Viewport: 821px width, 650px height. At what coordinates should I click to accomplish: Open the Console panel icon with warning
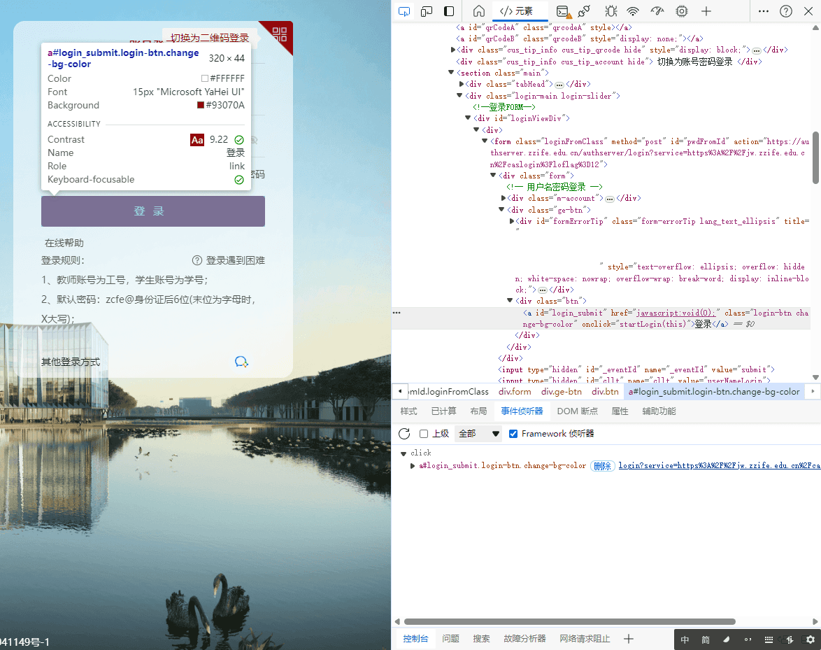click(563, 11)
